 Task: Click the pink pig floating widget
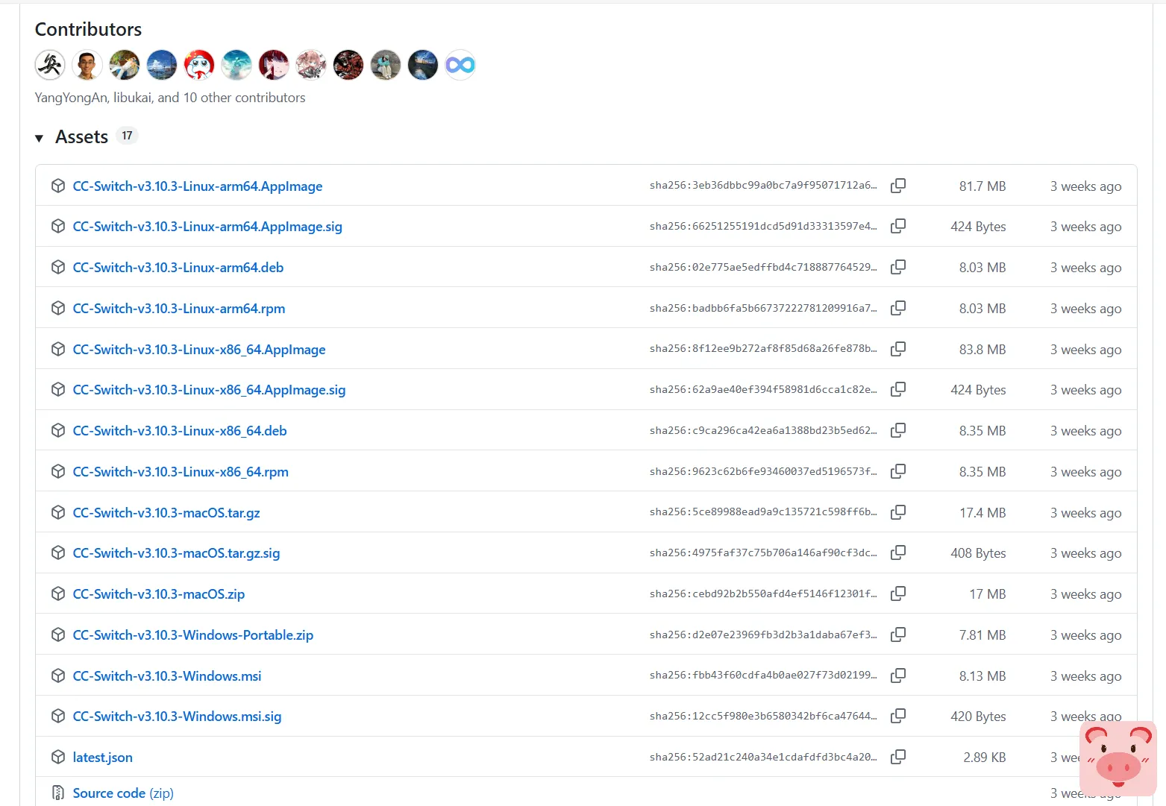1118,759
